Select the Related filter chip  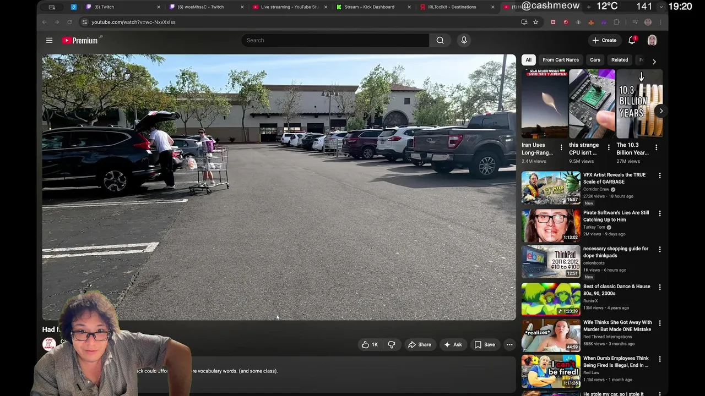tap(620, 60)
